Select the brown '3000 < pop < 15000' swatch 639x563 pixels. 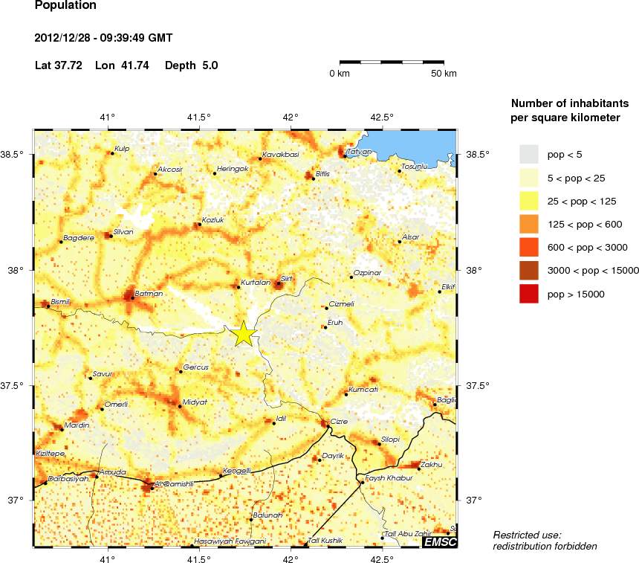click(x=528, y=271)
